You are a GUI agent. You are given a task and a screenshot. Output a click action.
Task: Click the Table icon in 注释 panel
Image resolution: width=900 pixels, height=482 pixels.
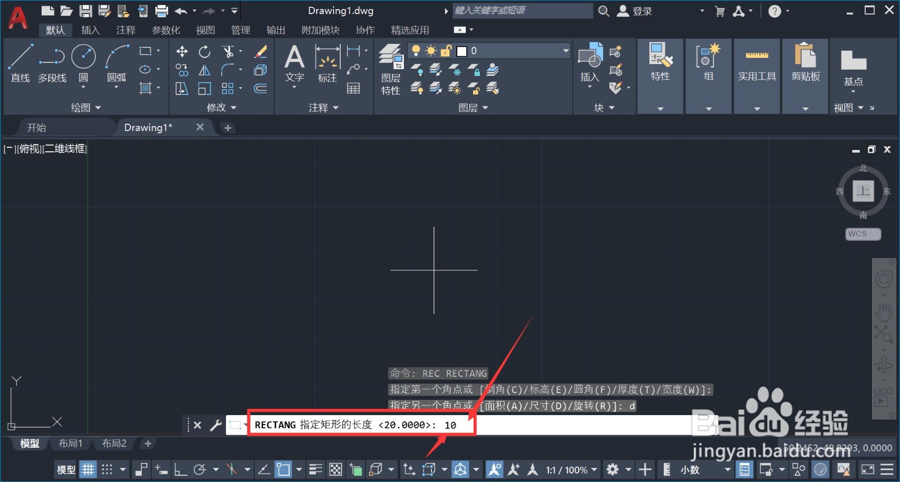(353, 88)
